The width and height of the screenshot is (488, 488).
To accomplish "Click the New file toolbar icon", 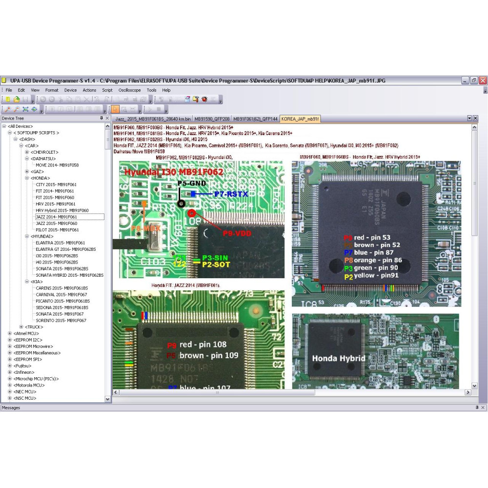I will click(8, 99).
